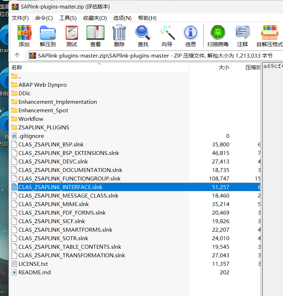Click the ZSAPLINK_PLUGINS folder icon
Image resolution: width=283 pixels, height=296 pixels.
pos(14,127)
